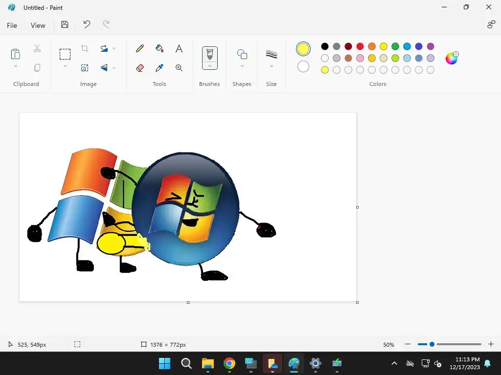Click the 50% zoom level text
This screenshot has height=375, width=501.
tap(388, 345)
